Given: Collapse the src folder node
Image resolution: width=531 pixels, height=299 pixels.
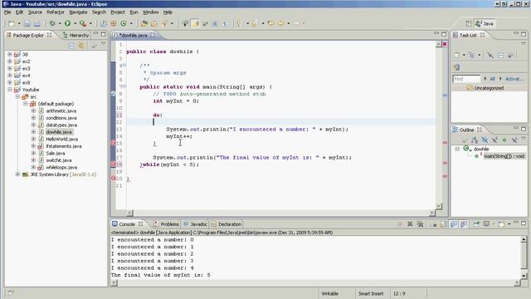Looking at the screenshot, I should coord(17,96).
